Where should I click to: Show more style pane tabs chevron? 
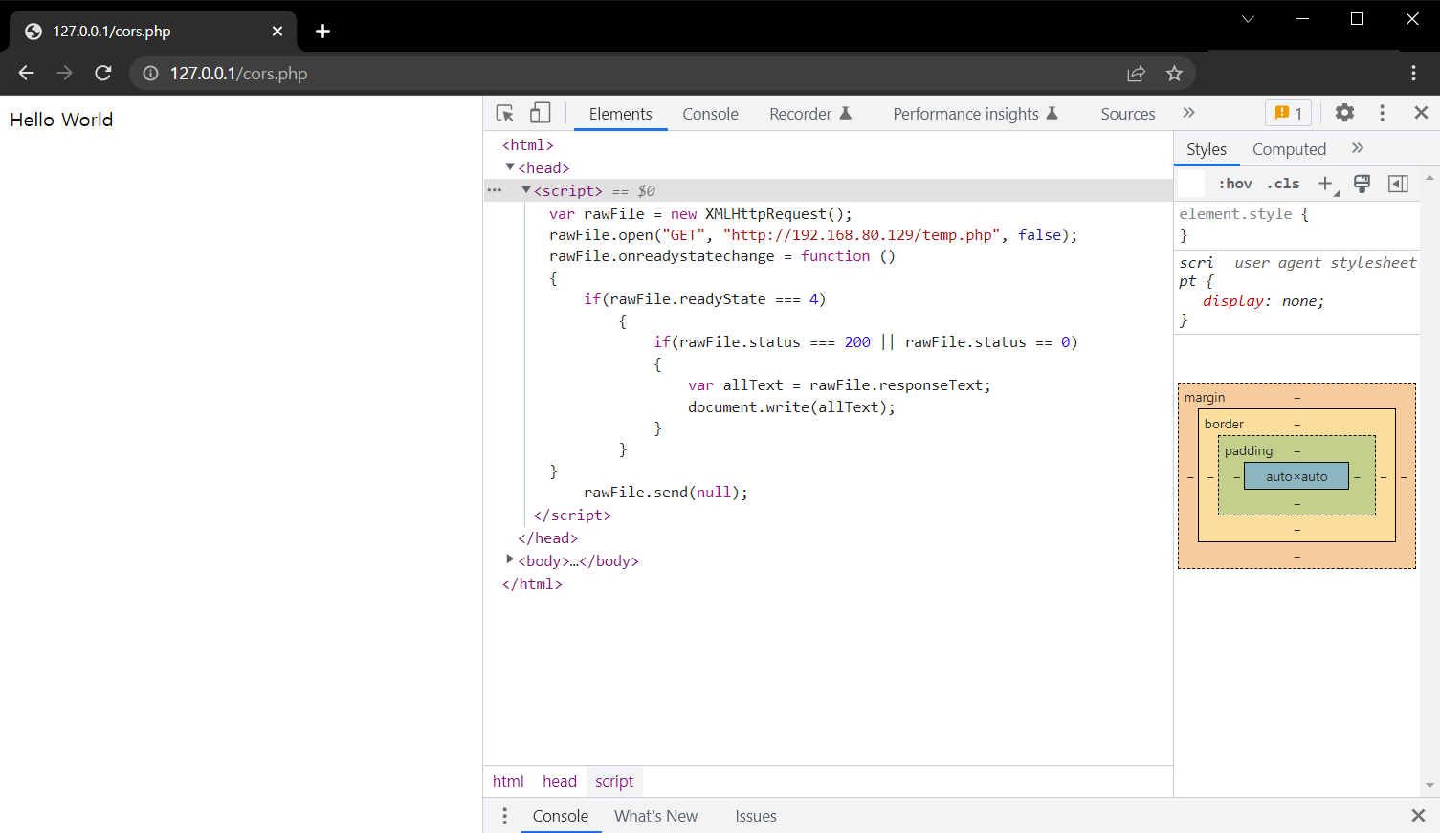click(x=1358, y=148)
